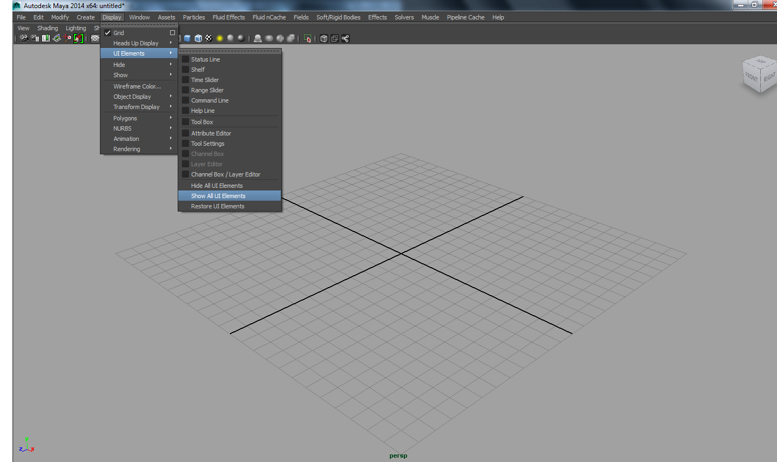This screenshot has width=777, height=462.
Task: Open the Window menu
Action: tap(139, 17)
